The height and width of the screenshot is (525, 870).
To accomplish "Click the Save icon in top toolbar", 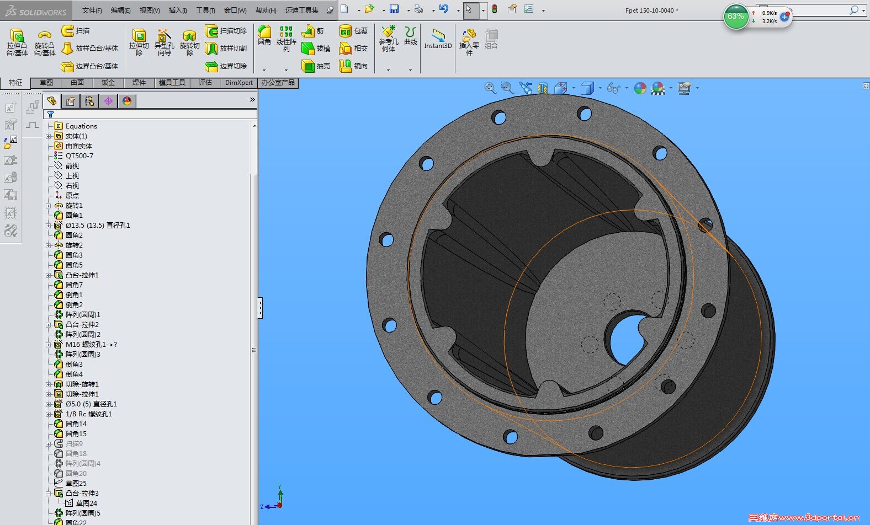I will tap(394, 9).
